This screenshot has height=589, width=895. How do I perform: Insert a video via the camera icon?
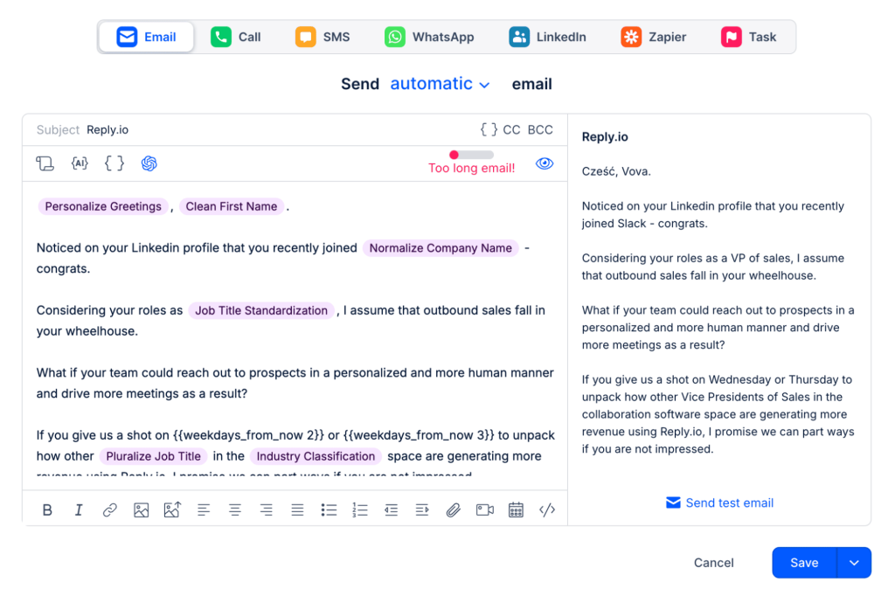[x=484, y=509]
